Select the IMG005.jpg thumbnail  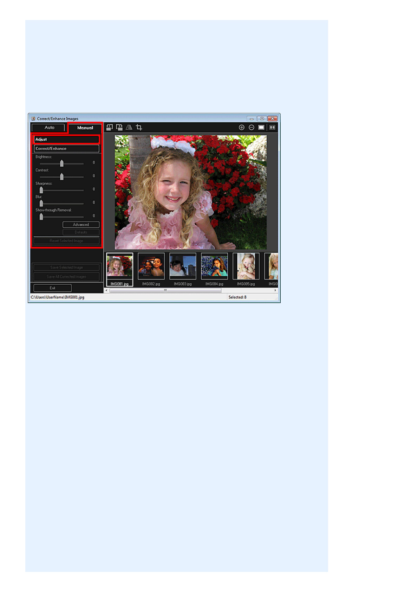pos(246,266)
